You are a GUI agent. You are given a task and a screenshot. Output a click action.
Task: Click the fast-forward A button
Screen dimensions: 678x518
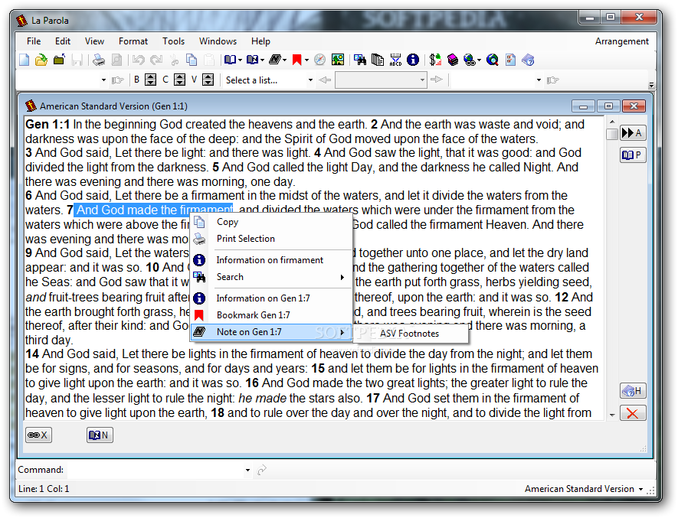[x=632, y=132]
